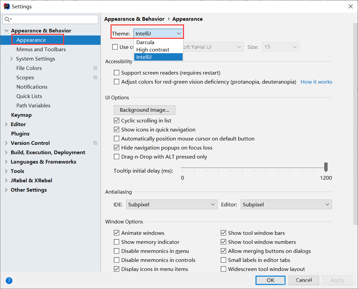Select Darcula theme option
Viewport: 358px width, 289px height.
pyautogui.click(x=158, y=42)
